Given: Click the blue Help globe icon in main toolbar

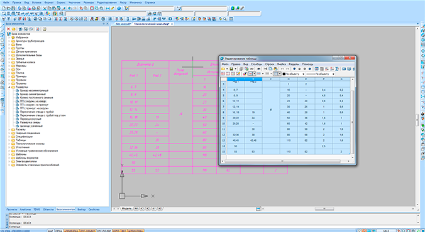Looking at the screenshot, I should click(119, 8).
